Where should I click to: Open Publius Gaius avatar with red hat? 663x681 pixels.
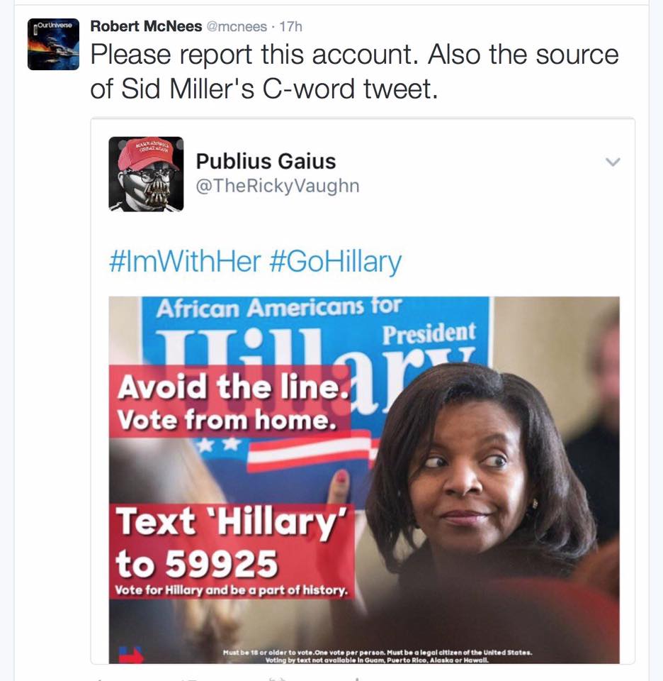click(x=146, y=175)
